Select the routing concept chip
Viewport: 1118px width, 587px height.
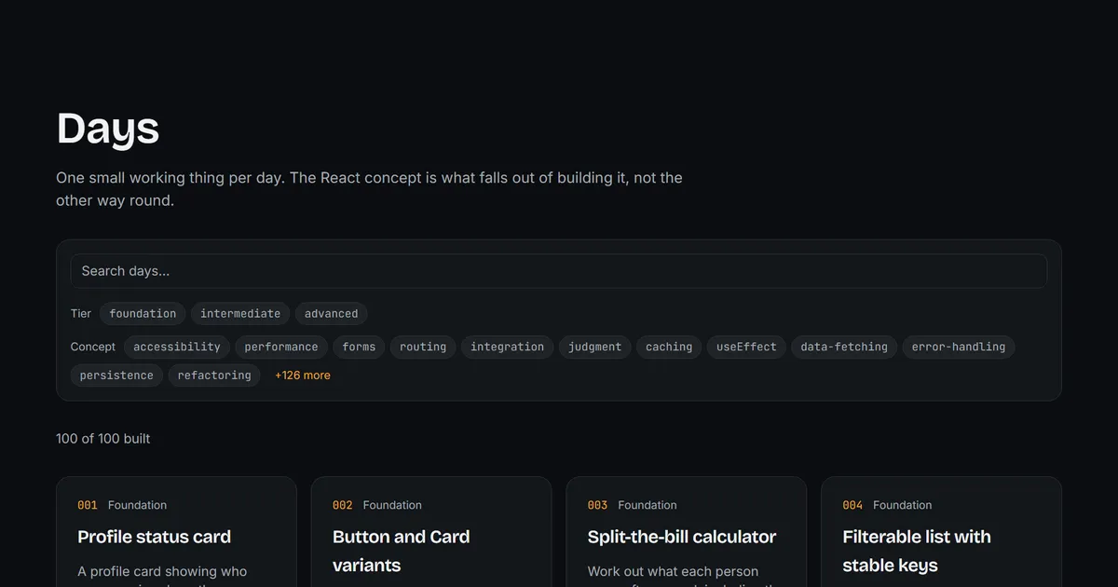(x=423, y=347)
